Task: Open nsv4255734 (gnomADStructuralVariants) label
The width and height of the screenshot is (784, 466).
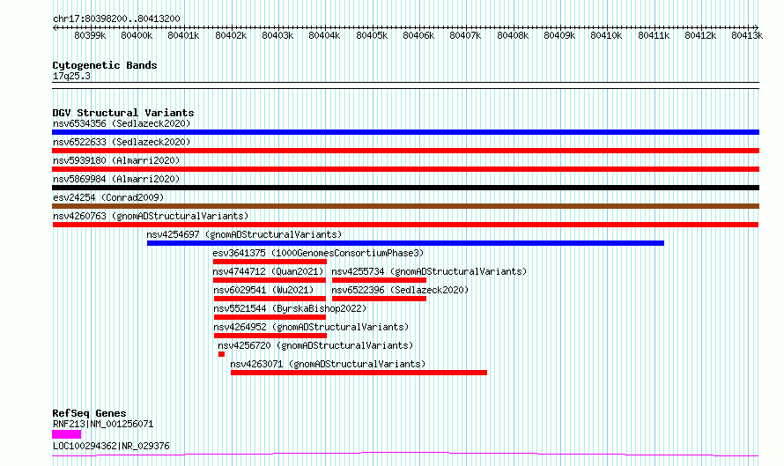Action: tap(429, 271)
